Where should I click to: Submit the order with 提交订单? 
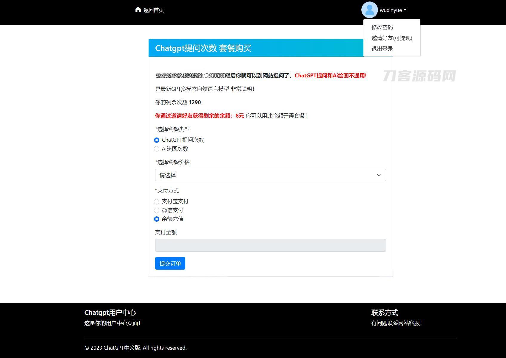pyautogui.click(x=170, y=263)
